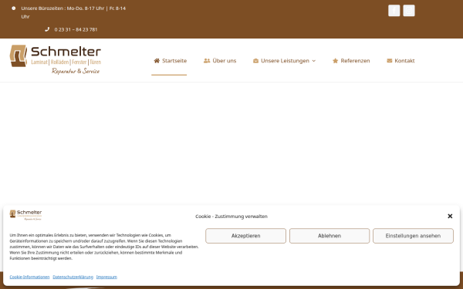Click the cookie description paragraph text
The image size is (463, 289).
click(x=104, y=247)
